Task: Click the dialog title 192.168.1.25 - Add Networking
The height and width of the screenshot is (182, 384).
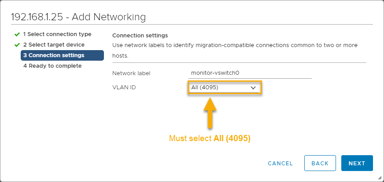Action: tap(78, 17)
